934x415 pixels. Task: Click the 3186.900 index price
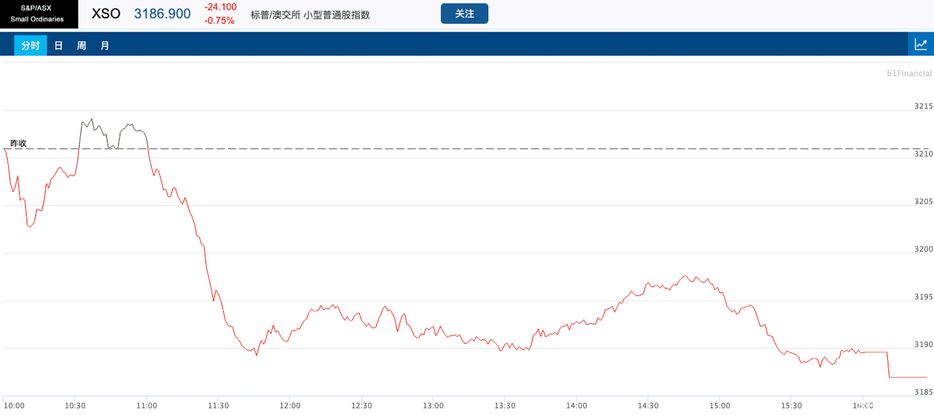(x=162, y=14)
